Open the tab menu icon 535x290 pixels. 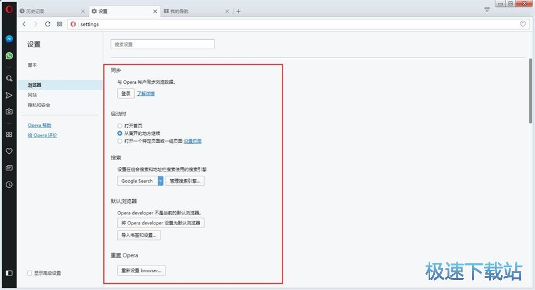pos(487,9)
